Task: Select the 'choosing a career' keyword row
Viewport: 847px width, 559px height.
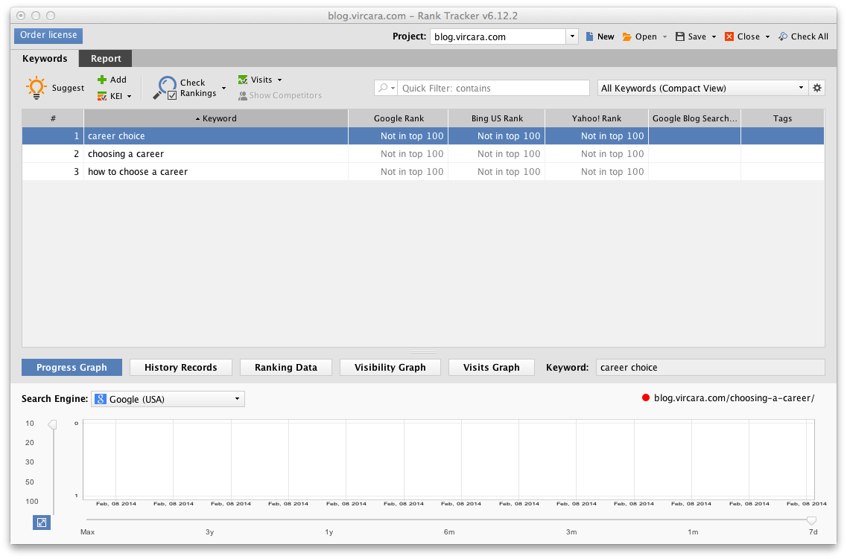Action: click(423, 154)
